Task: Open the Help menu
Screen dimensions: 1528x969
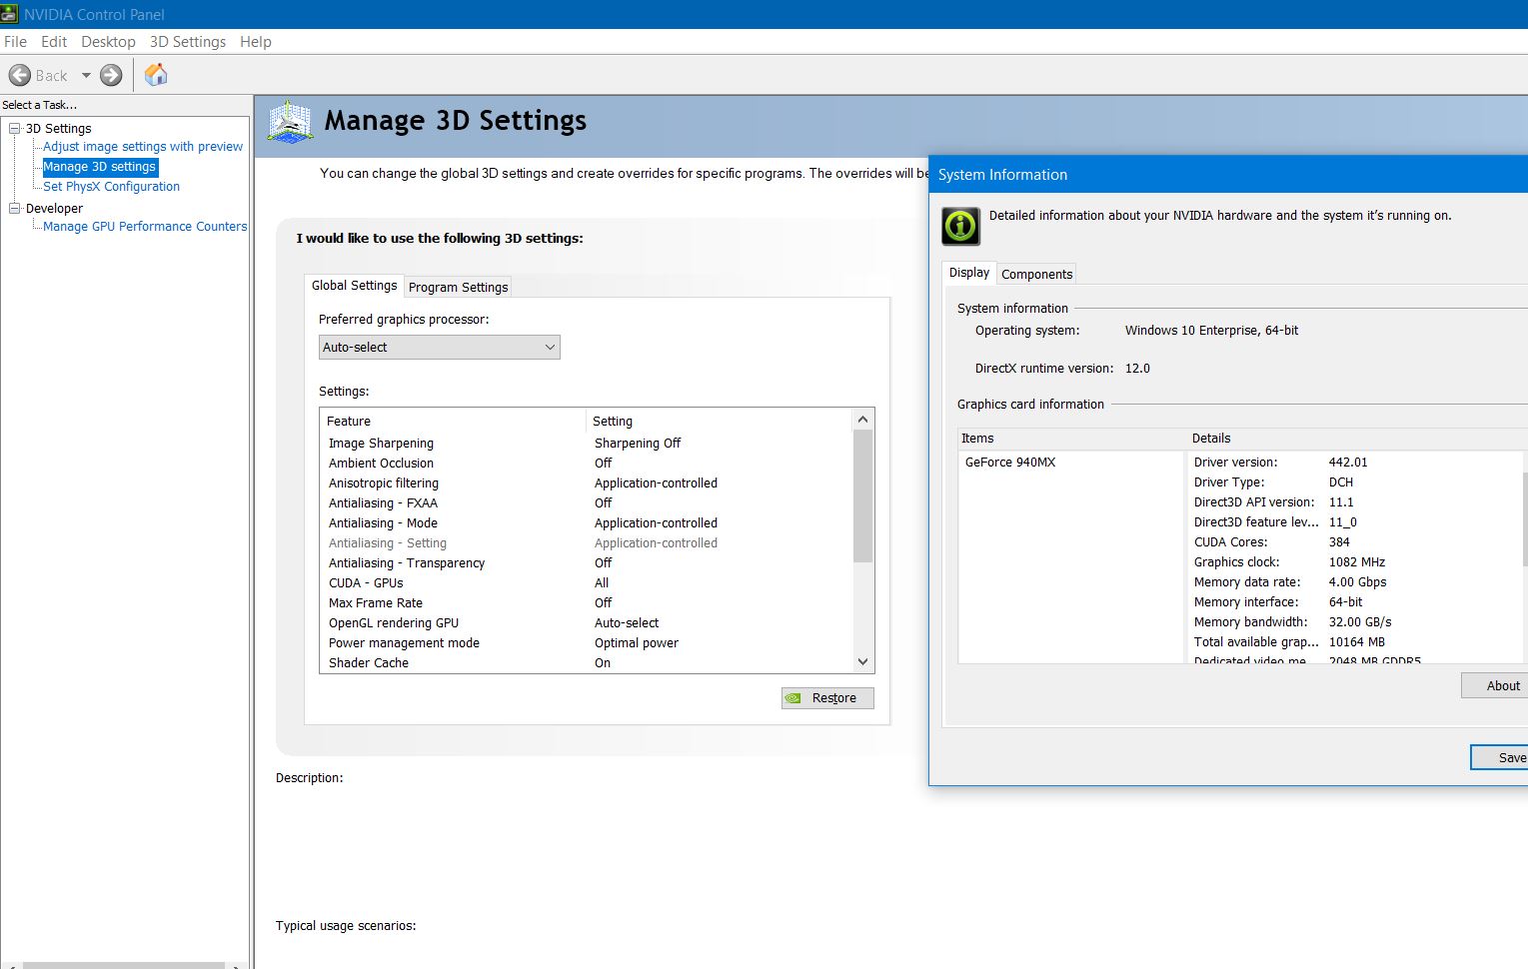Action: coord(256,42)
